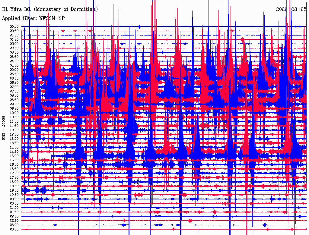Click the 15:30 trace label
The image size is (309, 235).
[14, 160]
